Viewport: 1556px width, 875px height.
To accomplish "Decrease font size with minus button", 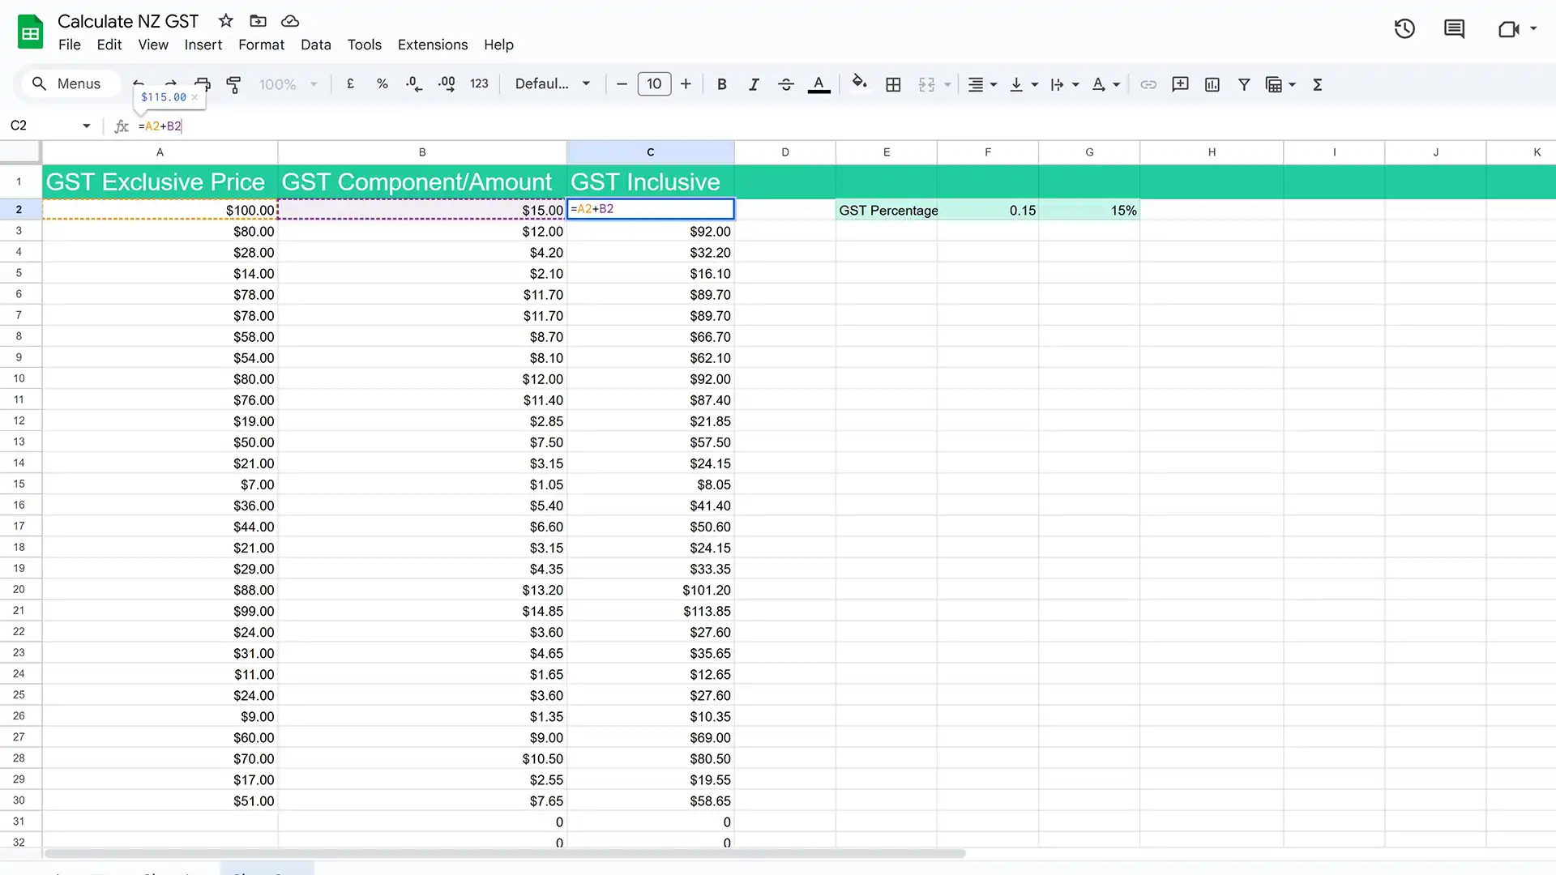I will (622, 84).
